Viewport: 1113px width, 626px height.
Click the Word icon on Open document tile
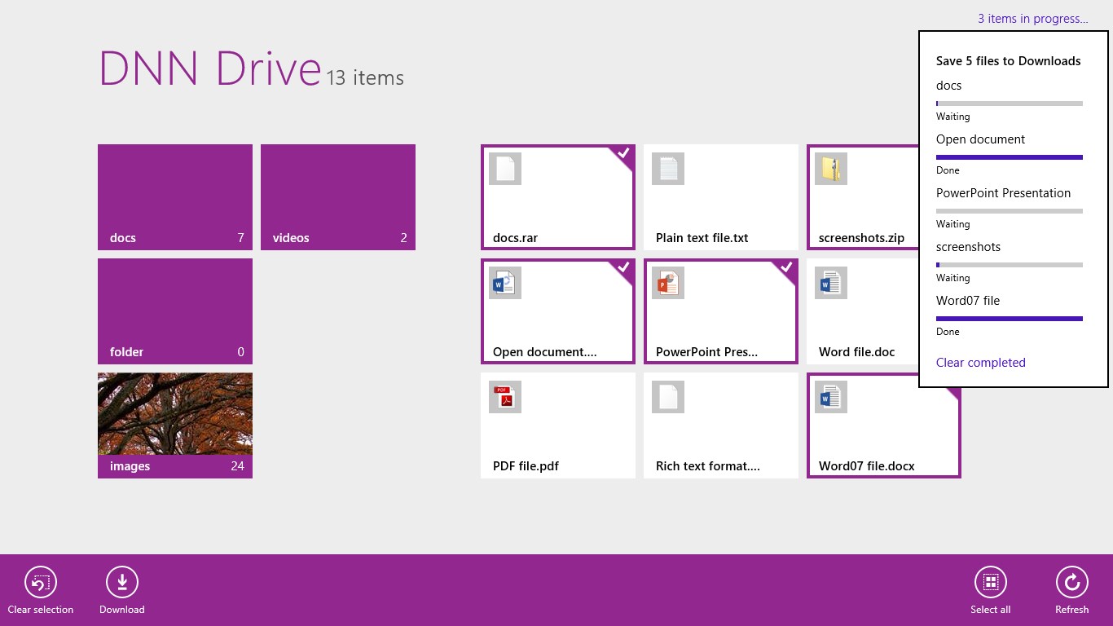click(505, 283)
